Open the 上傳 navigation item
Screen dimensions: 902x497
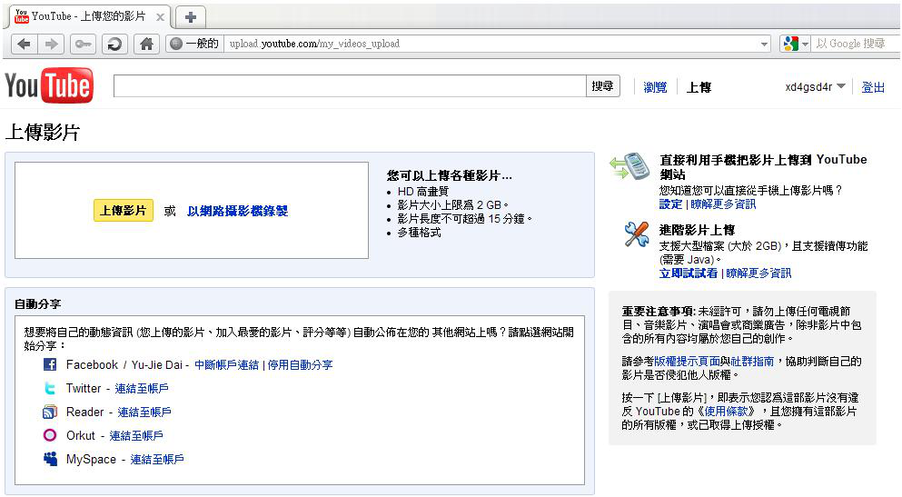(699, 87)
